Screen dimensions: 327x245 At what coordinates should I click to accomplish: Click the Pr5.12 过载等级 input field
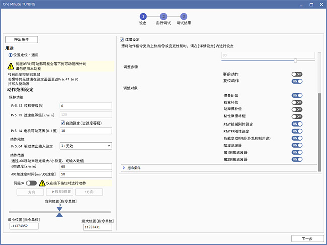(x=85, y=106)
